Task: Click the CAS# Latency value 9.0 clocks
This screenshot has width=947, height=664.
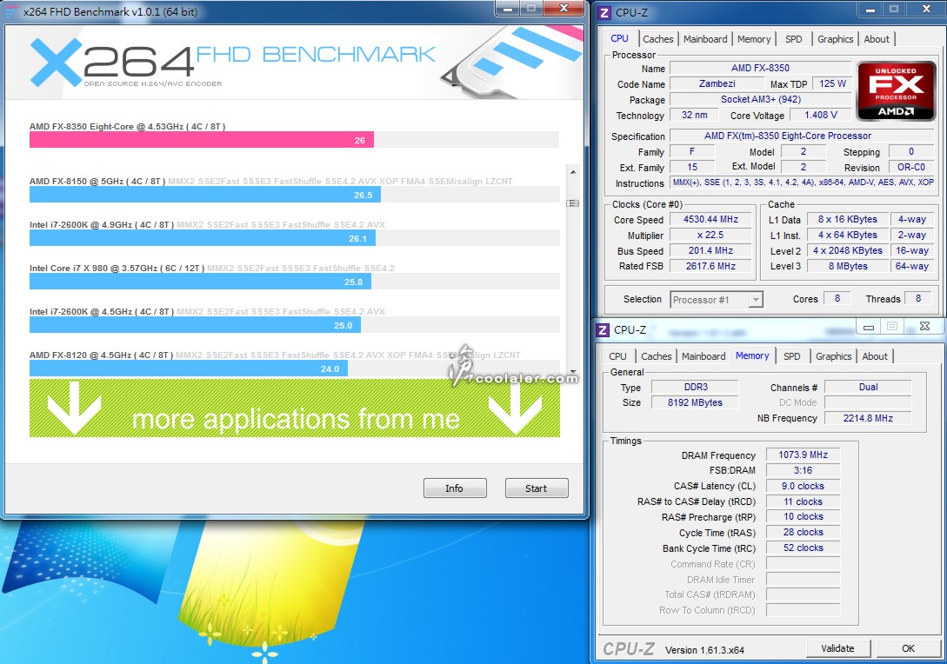Action: (803, 487)
